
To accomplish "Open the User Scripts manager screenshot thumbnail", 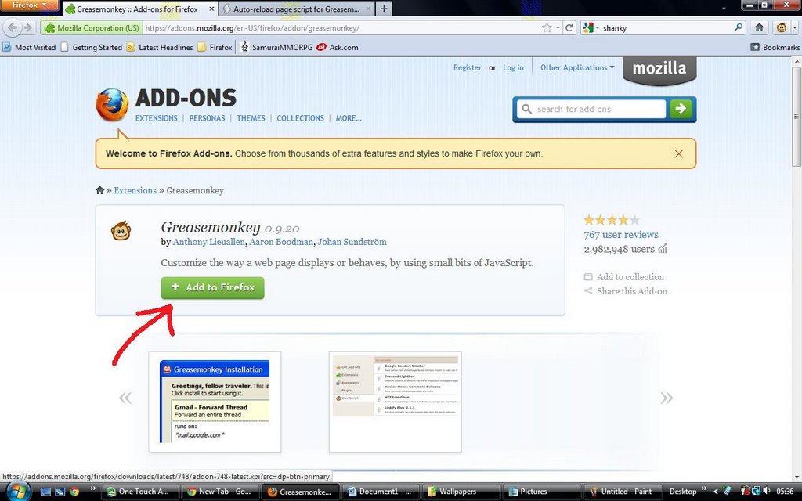I will pyautogui.click(x=396, y=402).
